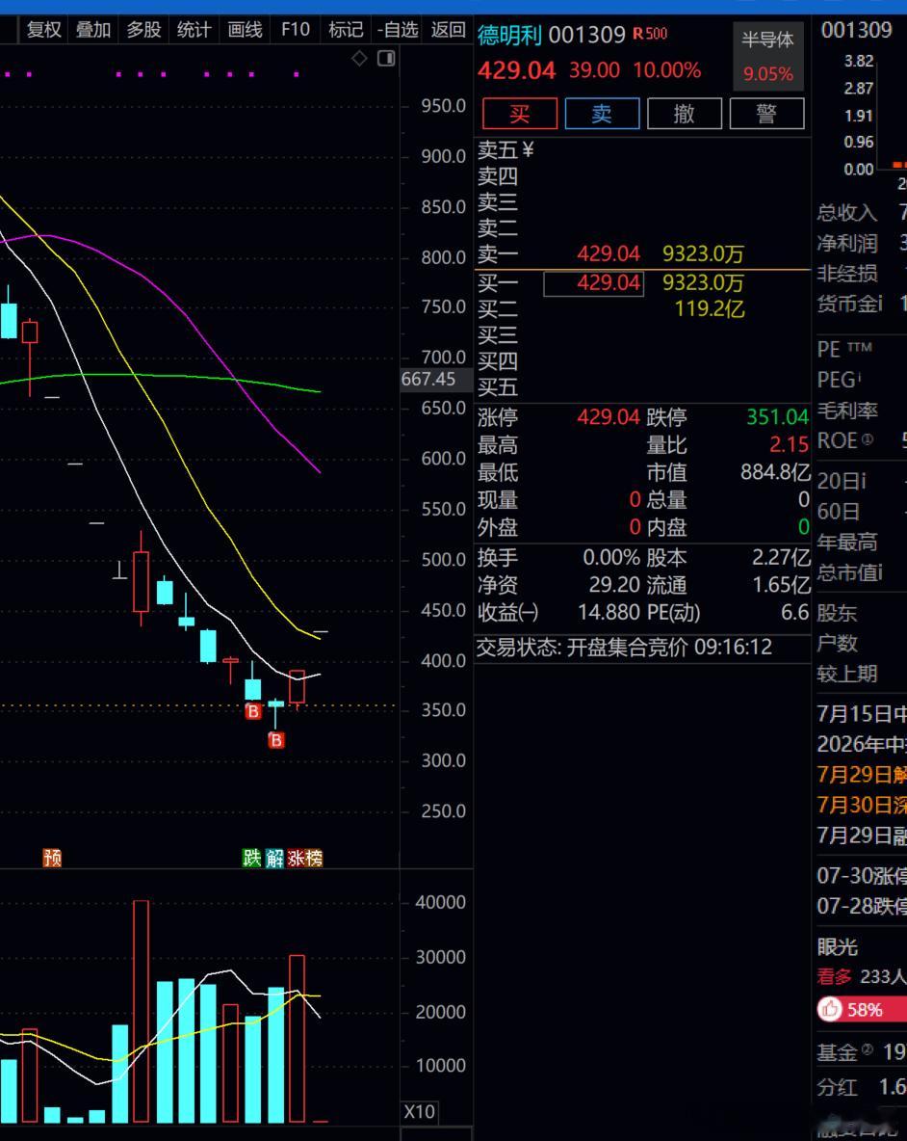Open the orange 7月30日 news entry
Screen dimensions: 907x1141
pos(861,805)
